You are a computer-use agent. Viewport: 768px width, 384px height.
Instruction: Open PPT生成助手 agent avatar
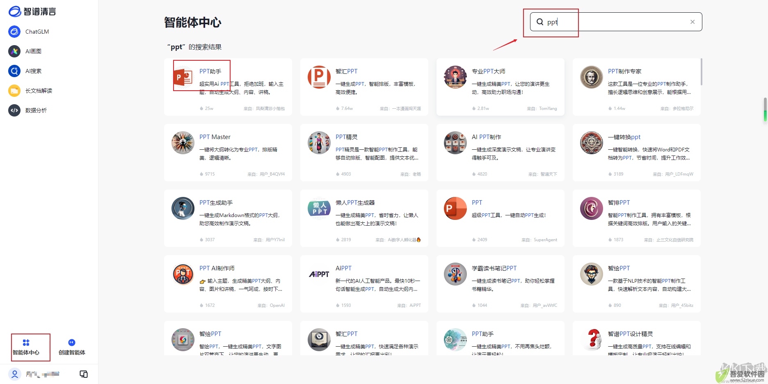point(183,208)
